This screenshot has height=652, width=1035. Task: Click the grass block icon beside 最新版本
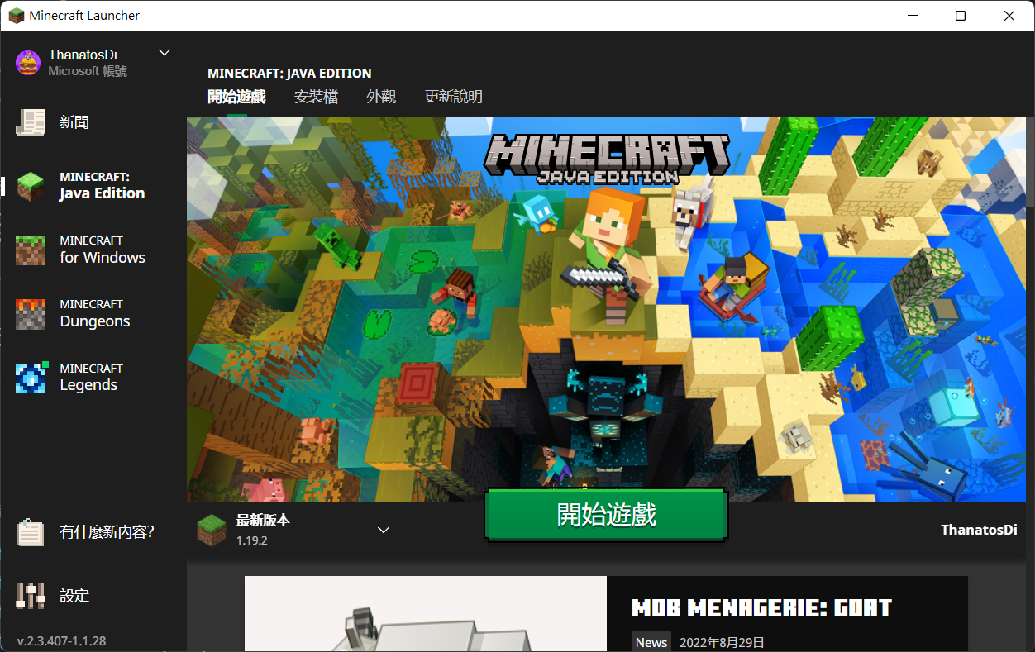tap(211, 530)
